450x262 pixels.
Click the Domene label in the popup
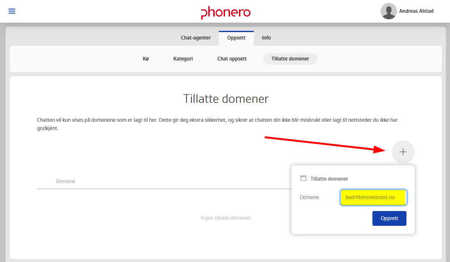pyautogui.click(x=310, y=197)
